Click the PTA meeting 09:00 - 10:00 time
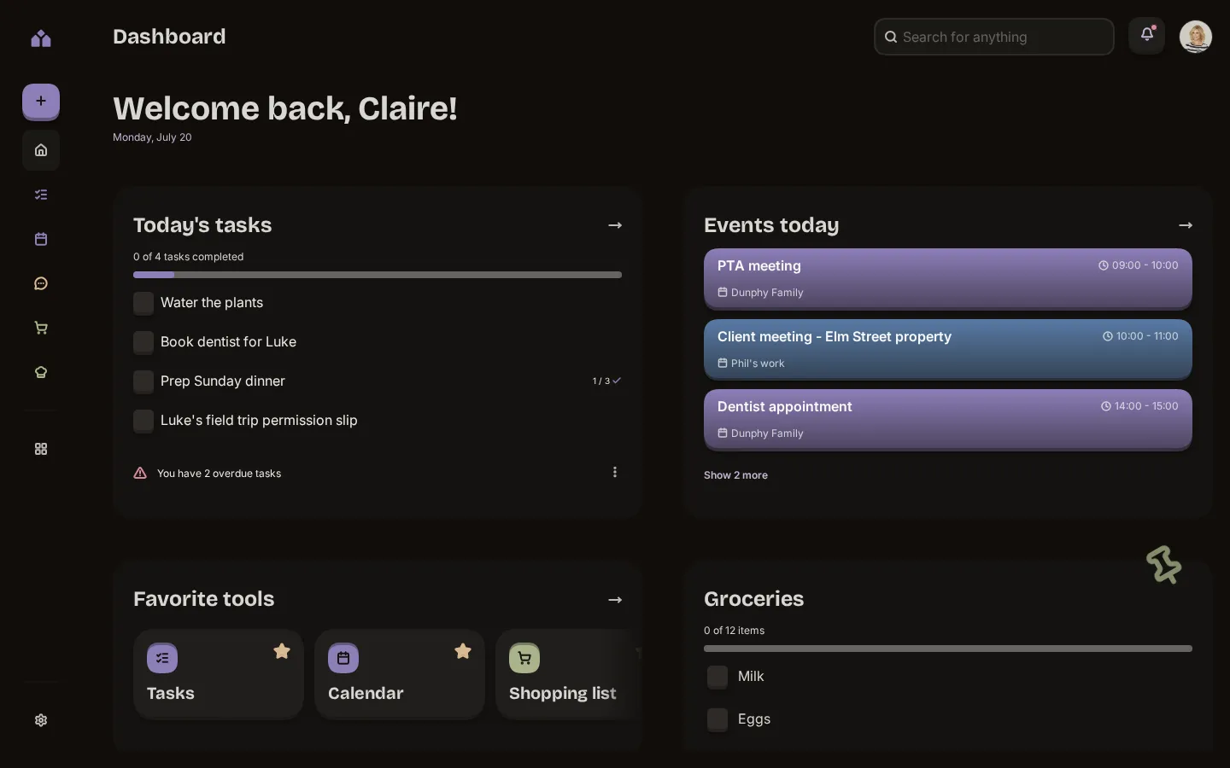The height and width of the screenshot is (768, 1230). [1139, 265]
